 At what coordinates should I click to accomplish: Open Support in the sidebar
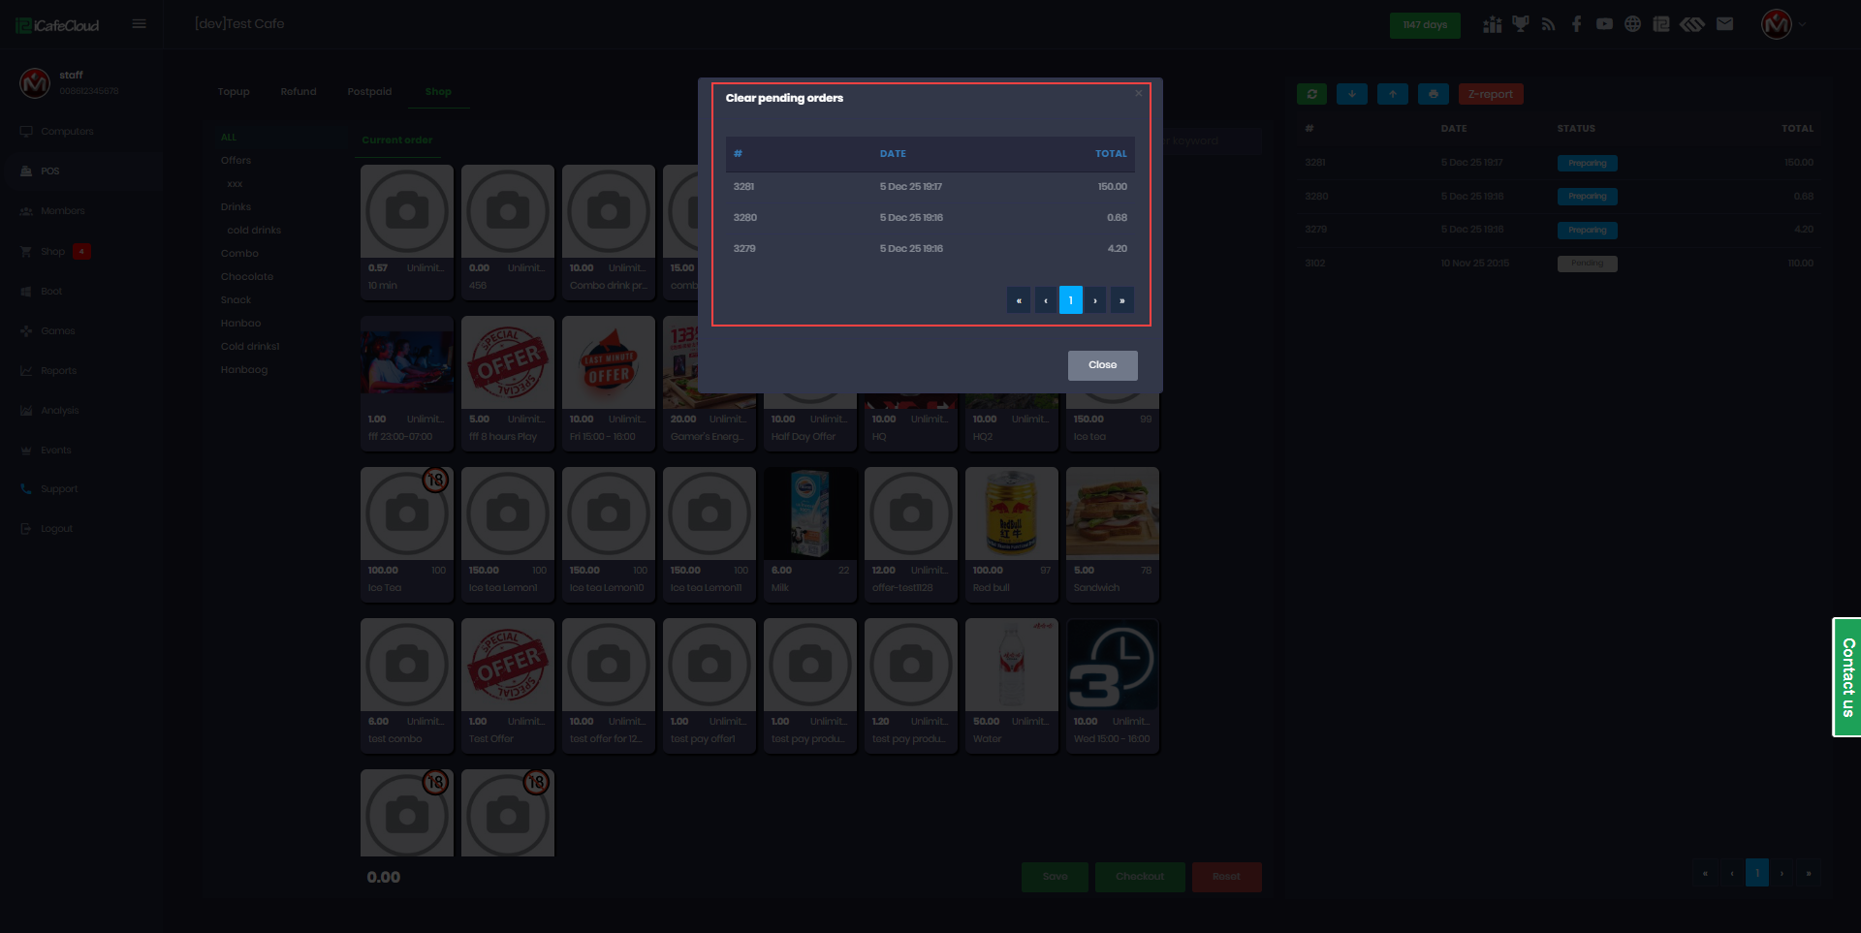click(x=58, y=489)
